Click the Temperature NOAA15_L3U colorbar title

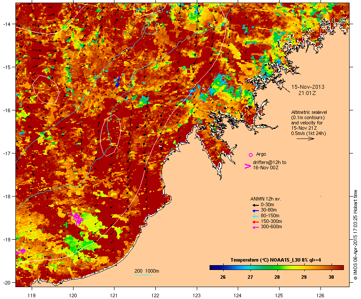pos(276,260)
